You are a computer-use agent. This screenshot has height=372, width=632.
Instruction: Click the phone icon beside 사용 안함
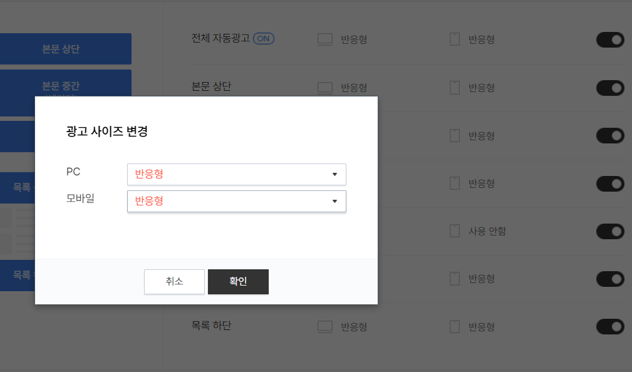454,231
